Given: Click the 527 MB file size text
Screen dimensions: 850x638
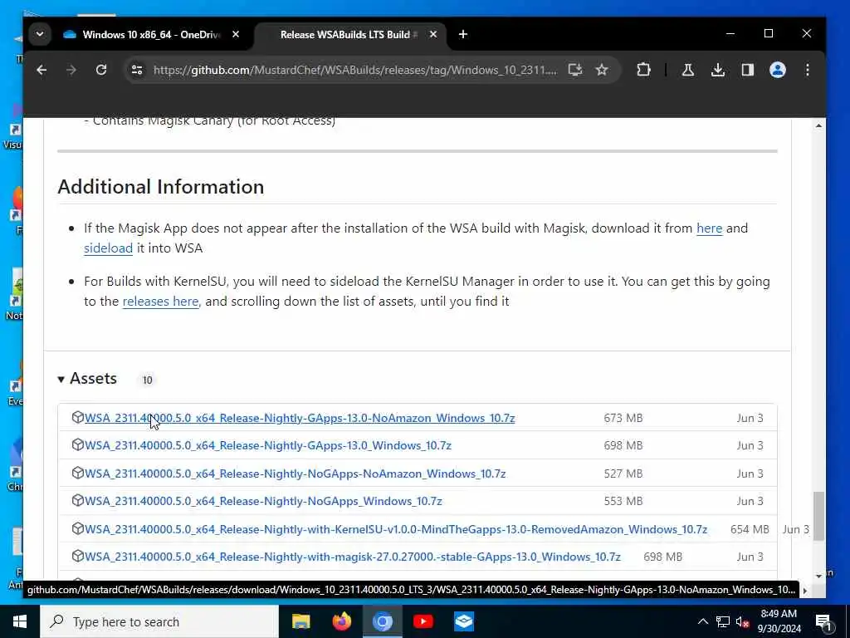Looking at the screenshot, I should click(623, 474).
